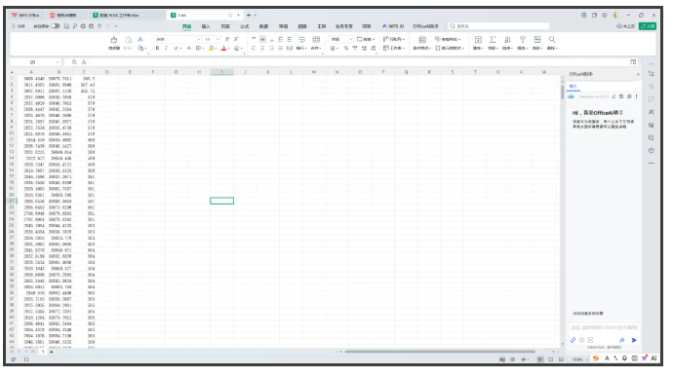Click the Cut scissors icon

pos(140,39)
